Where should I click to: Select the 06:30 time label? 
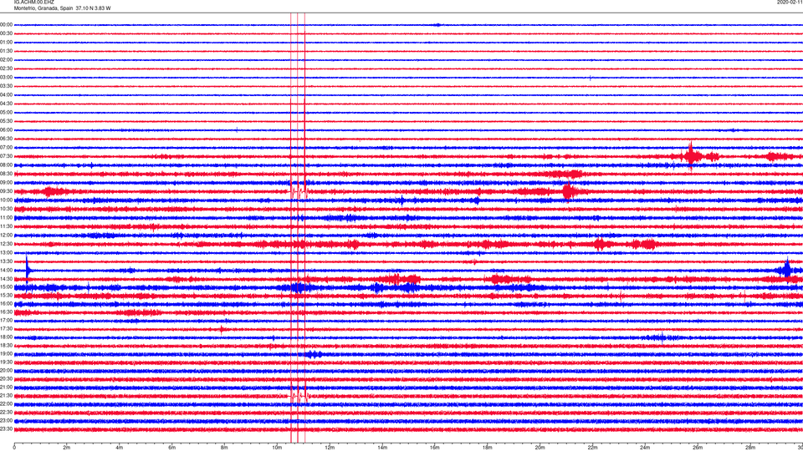7,139
